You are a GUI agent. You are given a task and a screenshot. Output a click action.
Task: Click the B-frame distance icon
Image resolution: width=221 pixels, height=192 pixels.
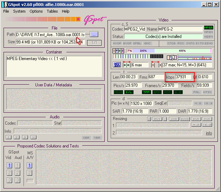point(126,64)
